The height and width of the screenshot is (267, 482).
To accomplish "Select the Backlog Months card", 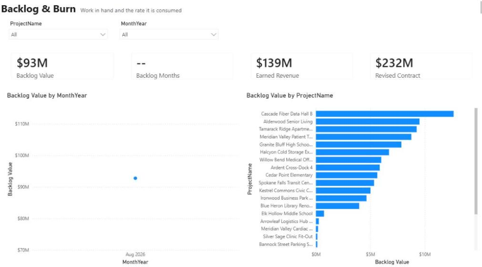I will tap(182, 66).
